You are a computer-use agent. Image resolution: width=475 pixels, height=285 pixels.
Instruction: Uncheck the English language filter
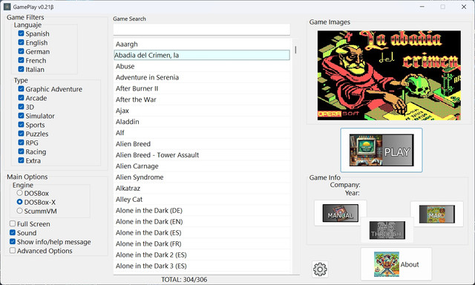(21, 42)
